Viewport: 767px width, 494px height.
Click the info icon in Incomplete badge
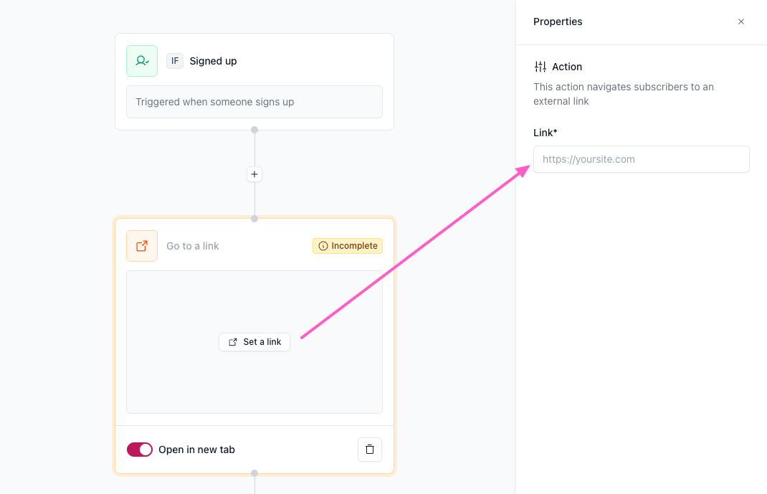(323, 246)
